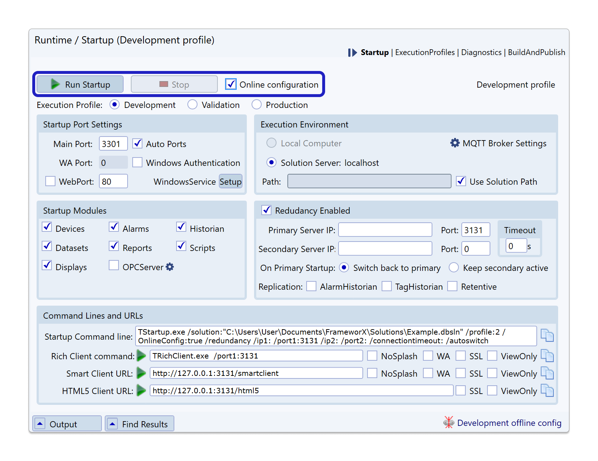Copy the Rich Client command
Image resolution: width=598 pixels, height=461 pixels.
point(547,356)
